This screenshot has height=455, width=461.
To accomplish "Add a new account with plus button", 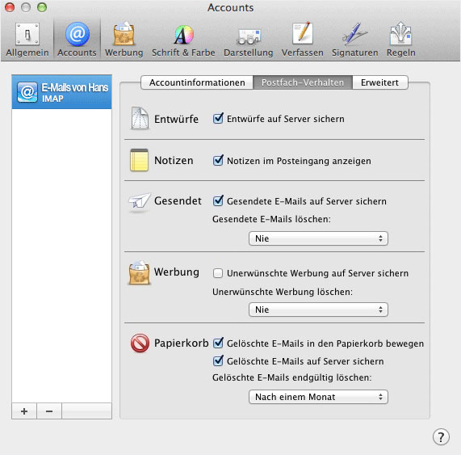I will click(x=24, y=411).
